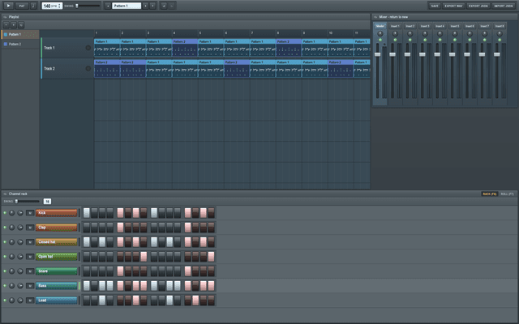The width and height of the screenshot is (519, 324).
Task: Click the Master volume fader handle
Action: [x=377, y=54]
